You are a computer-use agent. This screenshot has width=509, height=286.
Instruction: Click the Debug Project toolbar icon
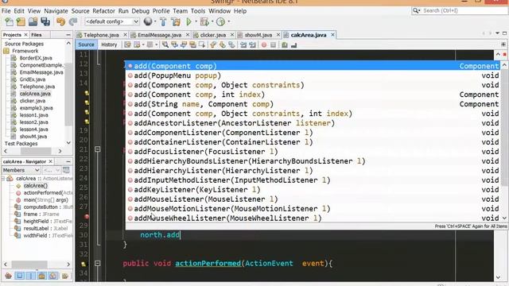pos(204,21)
